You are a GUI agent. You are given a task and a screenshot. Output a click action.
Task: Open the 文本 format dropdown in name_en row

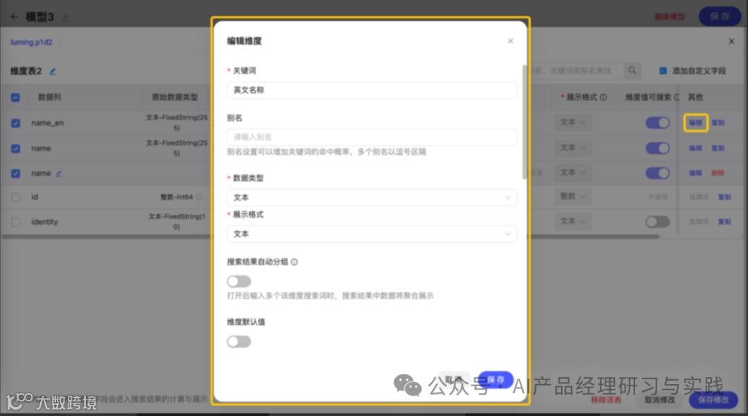[573, 123]
